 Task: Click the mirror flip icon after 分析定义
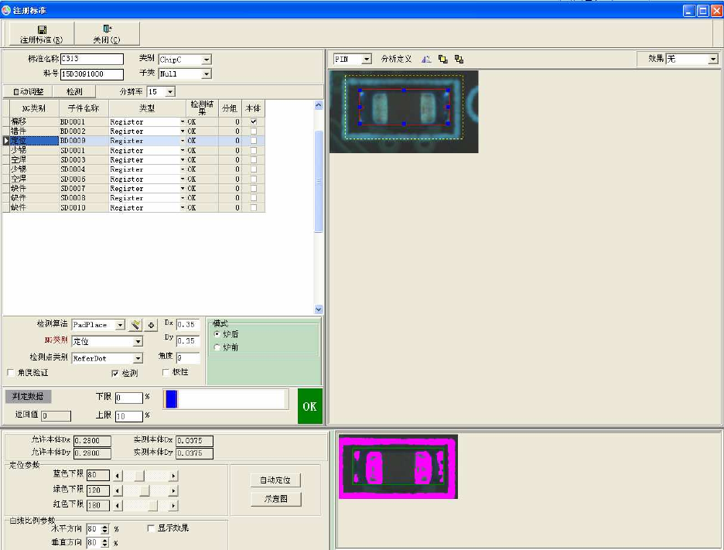tap(426, 59)
